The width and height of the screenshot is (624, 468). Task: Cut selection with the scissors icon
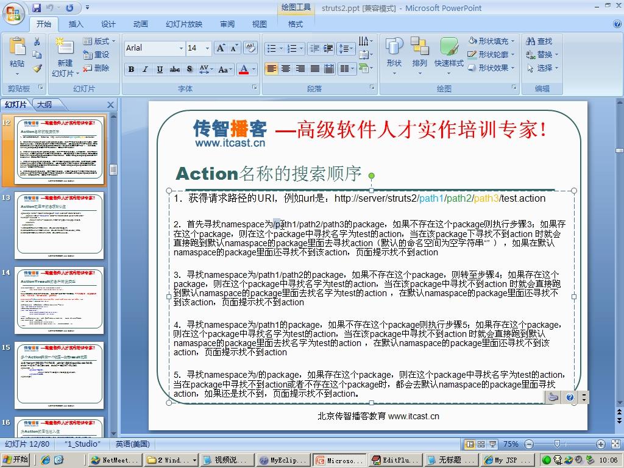pyautogui.click(x=37, y=41)
